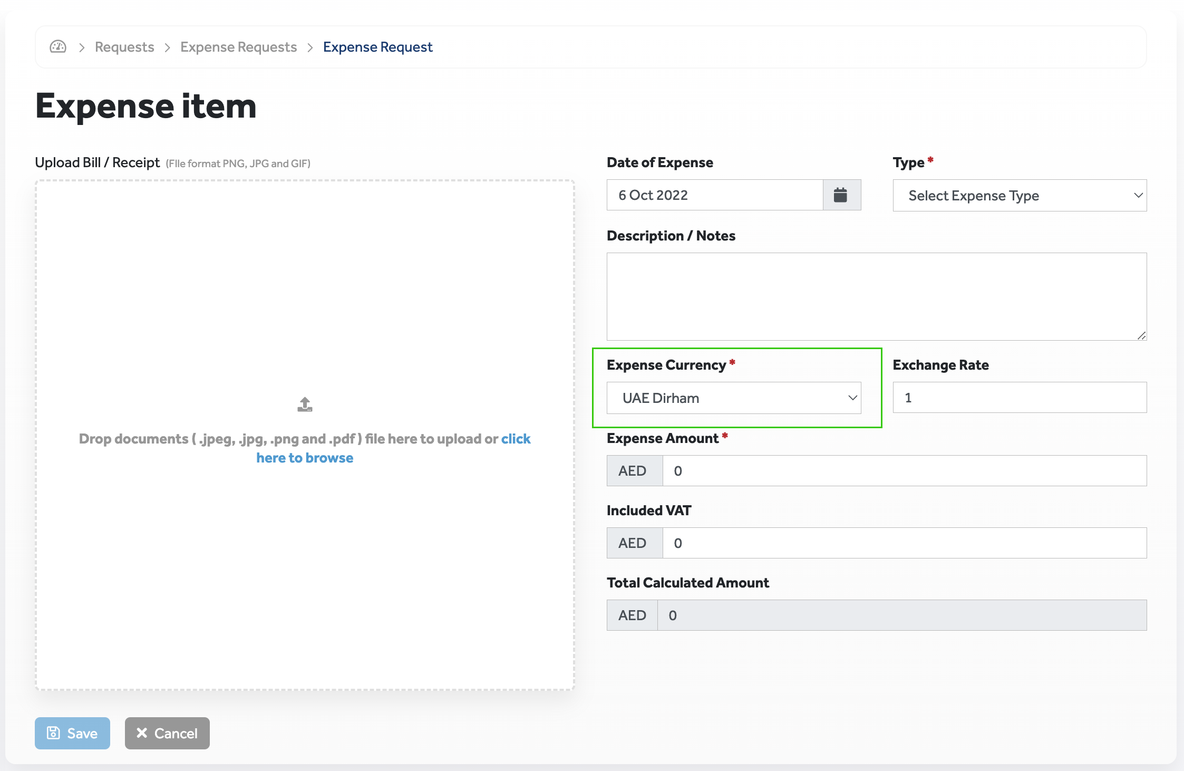This screenshot has height=771, width=1184.
Task: Click the Expense Amount input field
Action: 904,471
